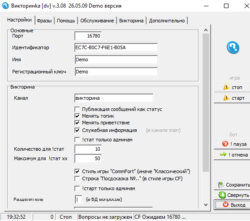Minimize the Викторинка window
The width and height of the screenshot is (250, 221).
click(206, 6)
